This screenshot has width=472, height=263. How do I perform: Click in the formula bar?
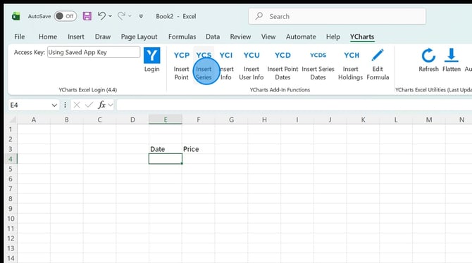pos(294,105)
